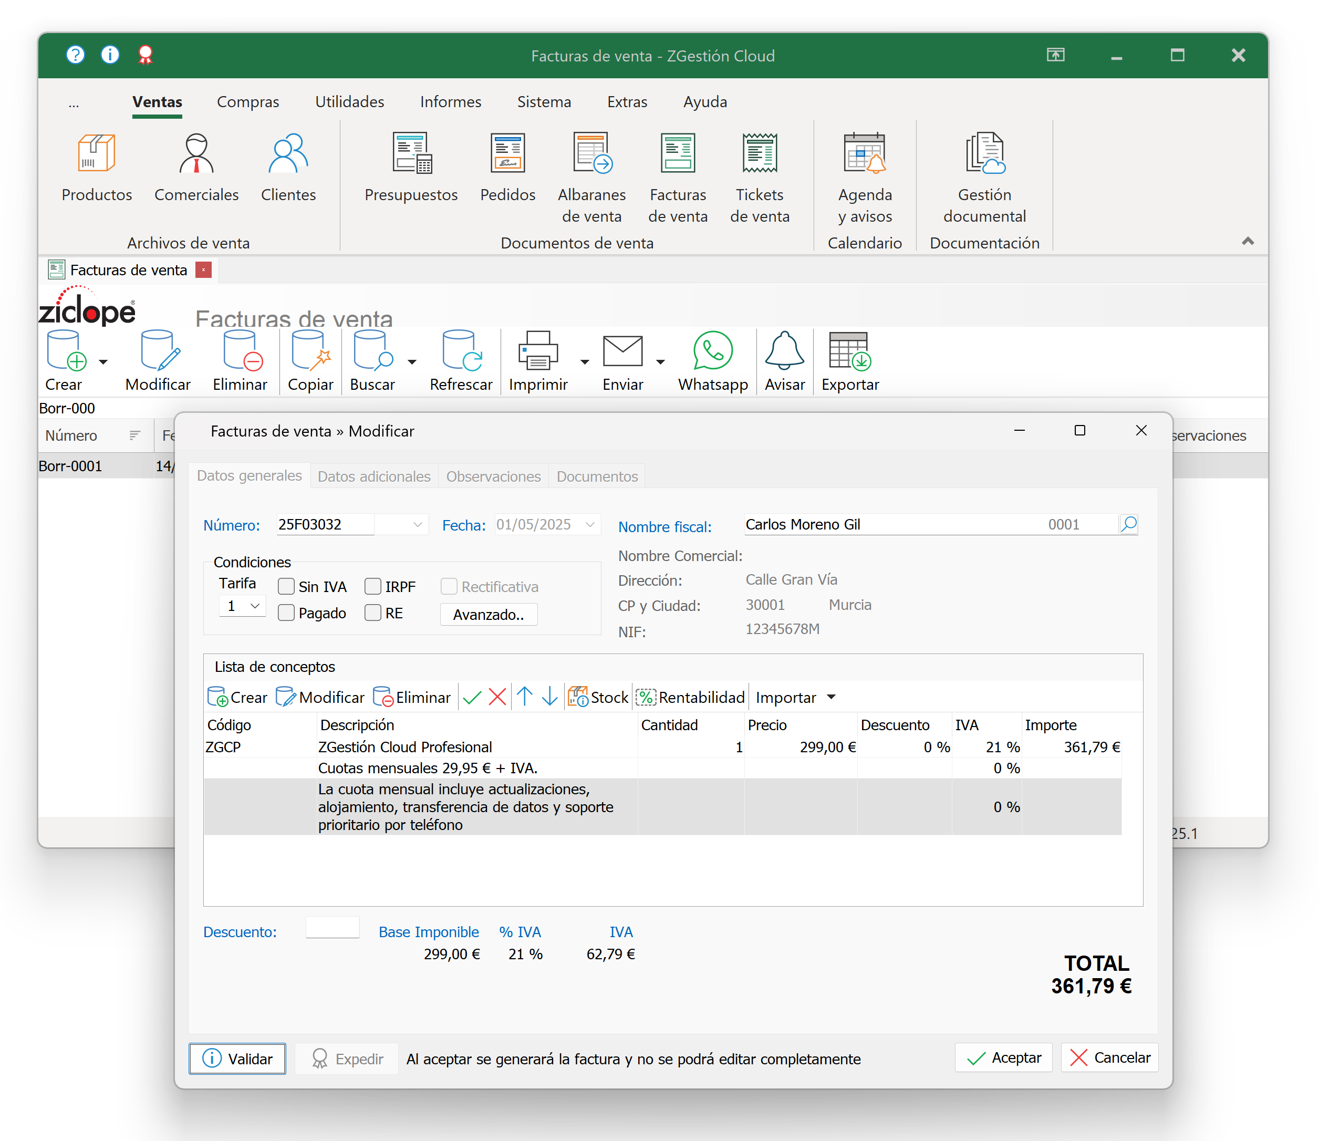Screen dimensions: 1319x1141
Task: Expand the Importar dropdown arrow
Action: (x=830, y=697)
